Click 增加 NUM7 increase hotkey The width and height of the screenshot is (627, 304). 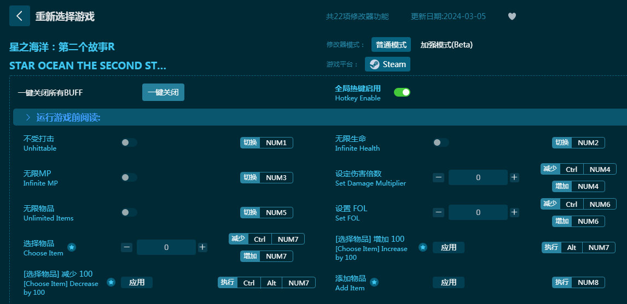[x=266, y=256]
